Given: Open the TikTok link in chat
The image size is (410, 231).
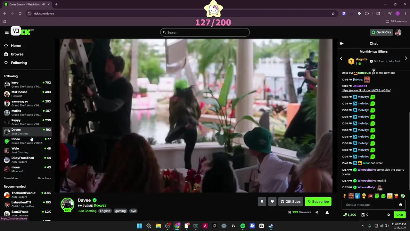Looking at the screenshot, I should 366,90.
